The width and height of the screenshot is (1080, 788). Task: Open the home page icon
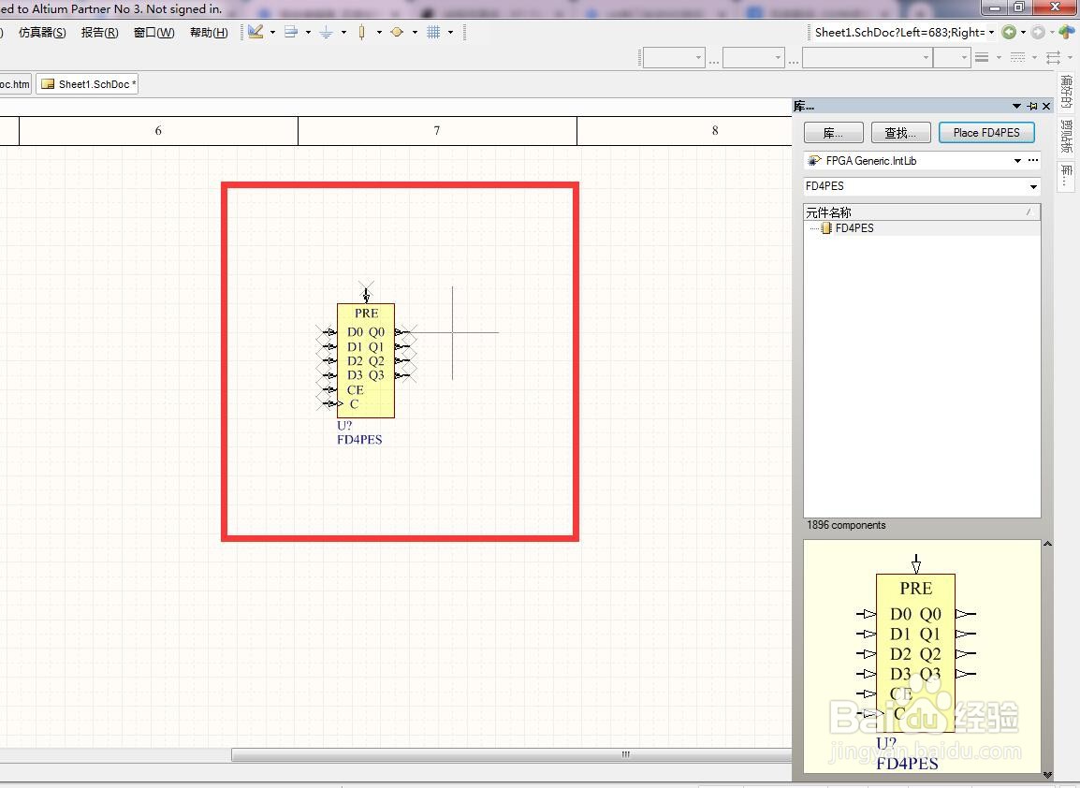(x=1066, y=32)
